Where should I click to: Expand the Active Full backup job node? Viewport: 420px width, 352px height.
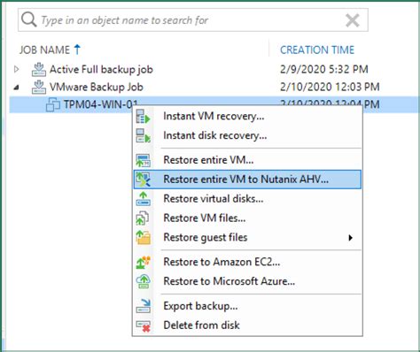[x=17, y=70]
